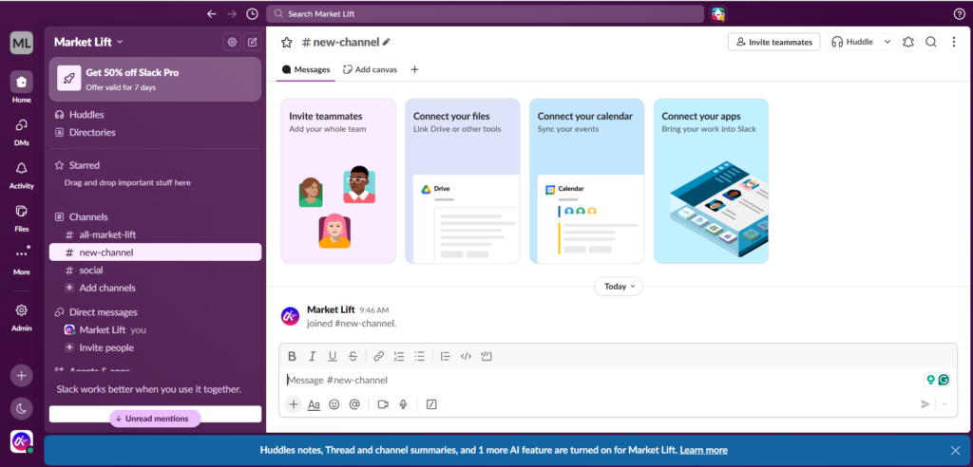
Task: Open sidebar preferences gear icon
Action: [232, 42]
